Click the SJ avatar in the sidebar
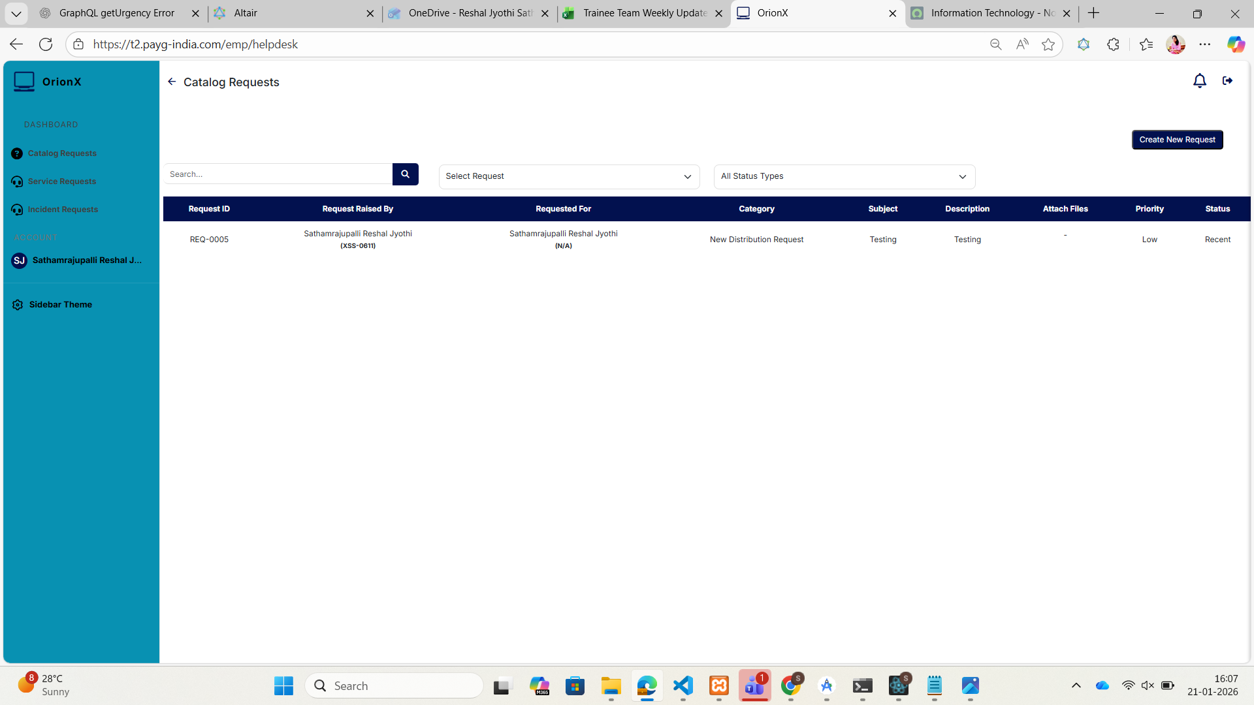The width and height of the screenshot is (1254, 705). click(19, 260)
